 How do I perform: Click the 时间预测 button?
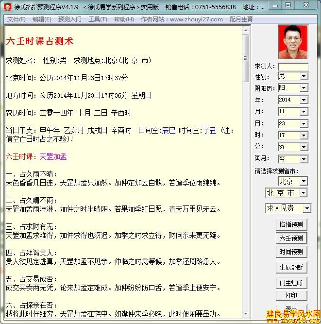291,252
